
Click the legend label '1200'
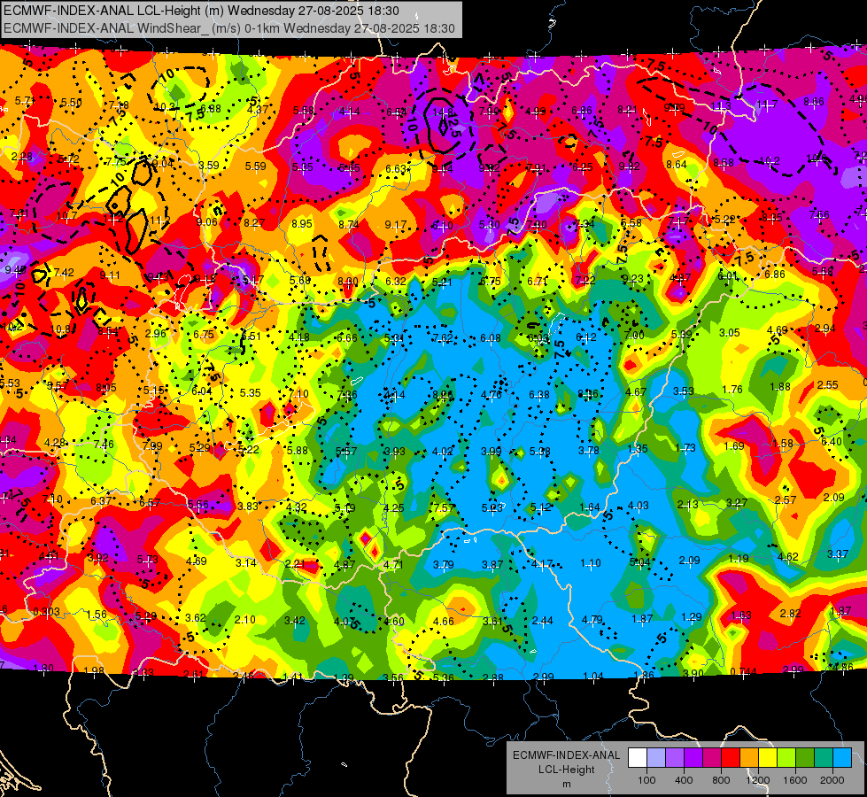pyautogui.click(x=757, y=780)
